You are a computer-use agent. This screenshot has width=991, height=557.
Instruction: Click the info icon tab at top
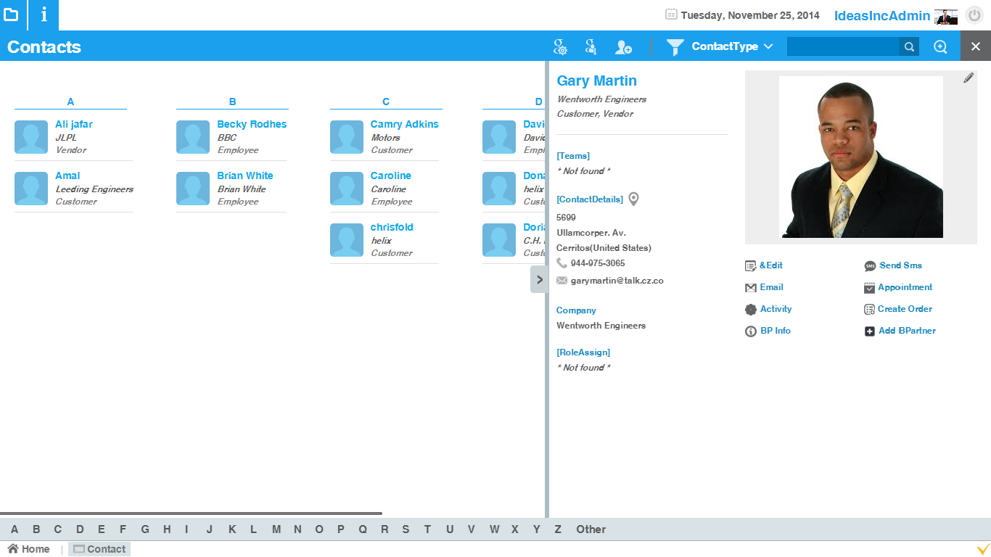tap(44, 15)
